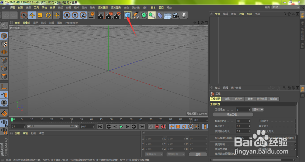
Task: Switch to Points mode in sidebar
Action: tap(4, 60)
